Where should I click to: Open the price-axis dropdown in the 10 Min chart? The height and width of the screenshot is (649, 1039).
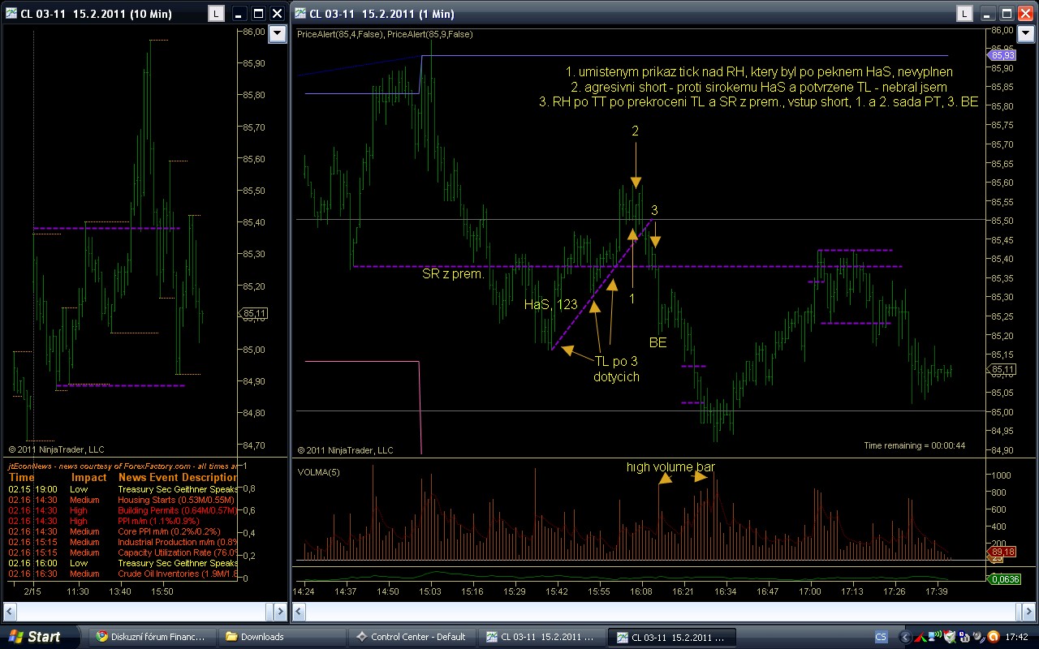278,33
